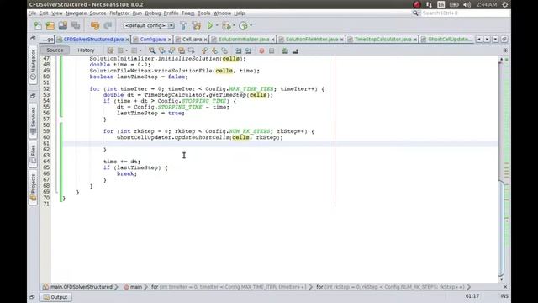Open the Projects side panel
This screenshot has width=538, height=303.
coord(33,188)
